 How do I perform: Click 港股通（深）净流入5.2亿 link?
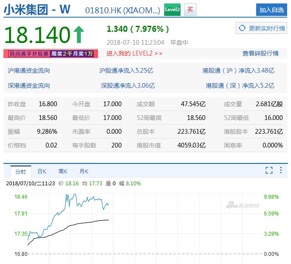pyautogui.click(x=240, y=86)
